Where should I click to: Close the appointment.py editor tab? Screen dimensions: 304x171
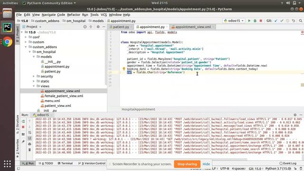(x=167, y=27)
